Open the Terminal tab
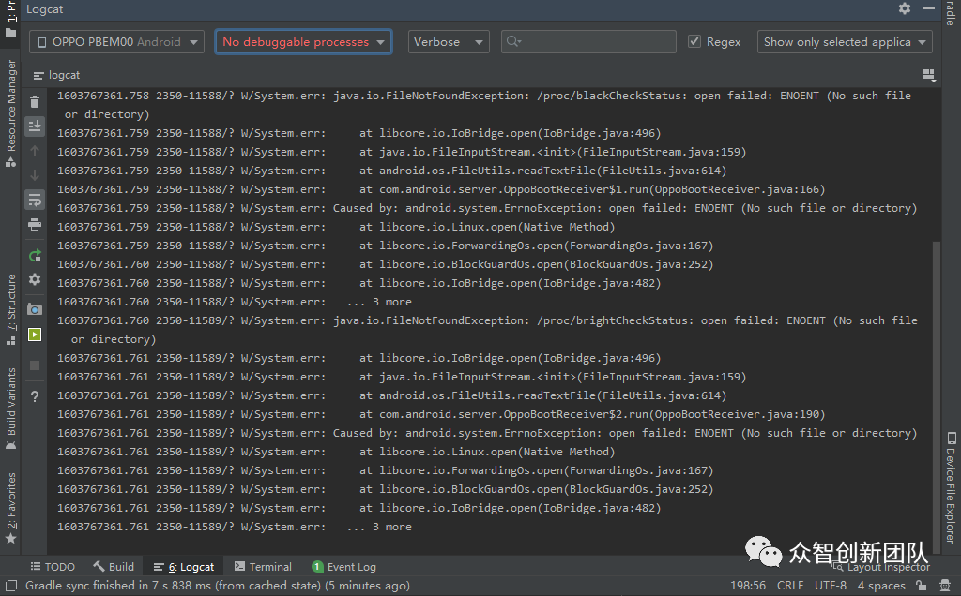Image resolution: width=961 pixels, height=596 pixels. [263, 567]
